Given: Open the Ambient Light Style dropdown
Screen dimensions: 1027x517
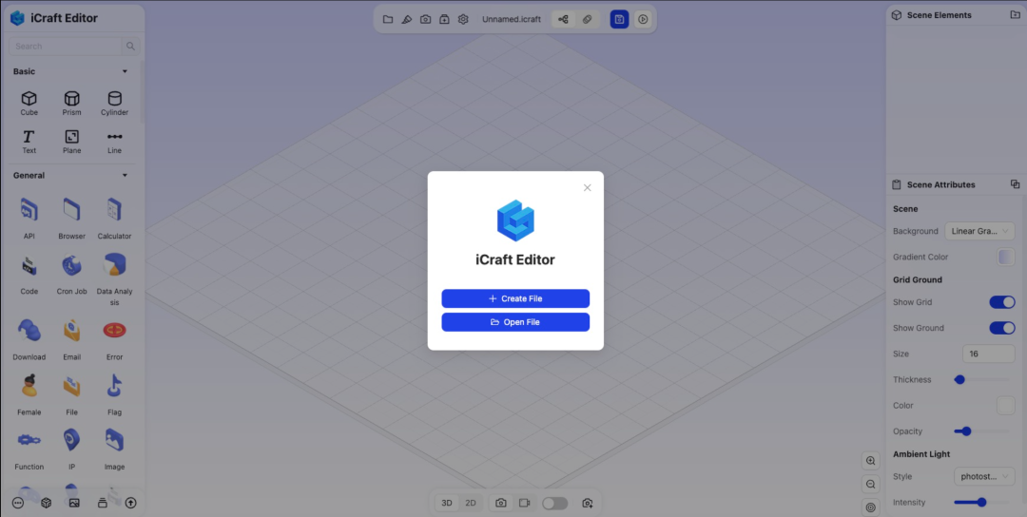Looking at the screenshot, I should pos(984,476).
